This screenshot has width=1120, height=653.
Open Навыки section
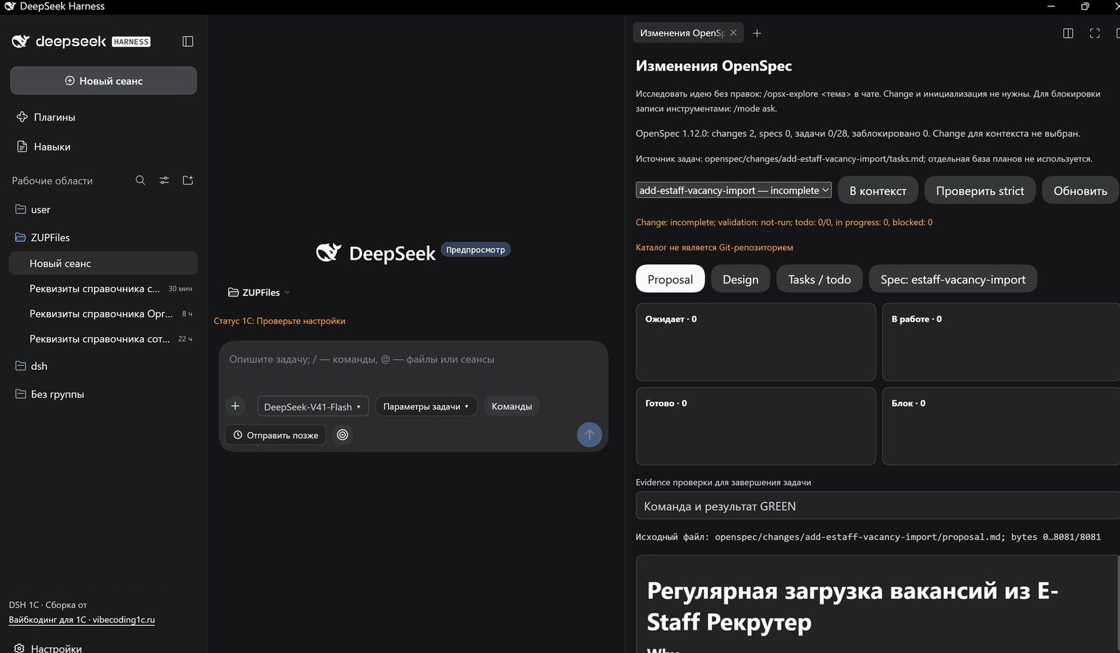pyautogui.click(x=43, y=147)
